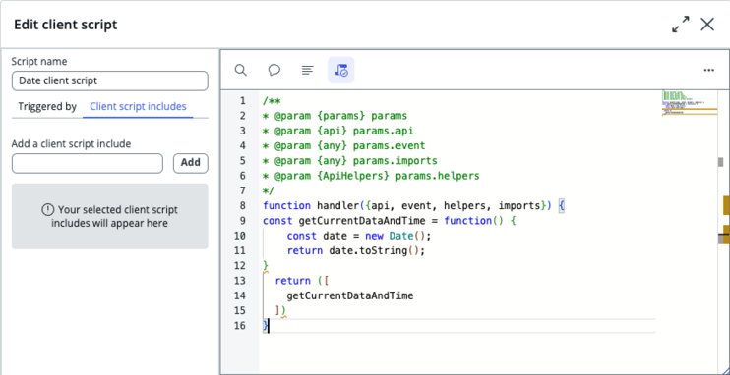730x375 pixels.
Task: Format code with the lines icon
Action: 307,70
